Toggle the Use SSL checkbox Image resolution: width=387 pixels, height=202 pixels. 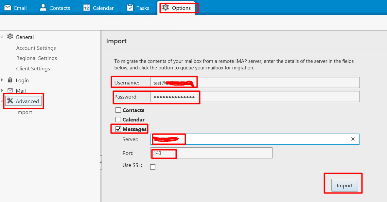(153, 167)
